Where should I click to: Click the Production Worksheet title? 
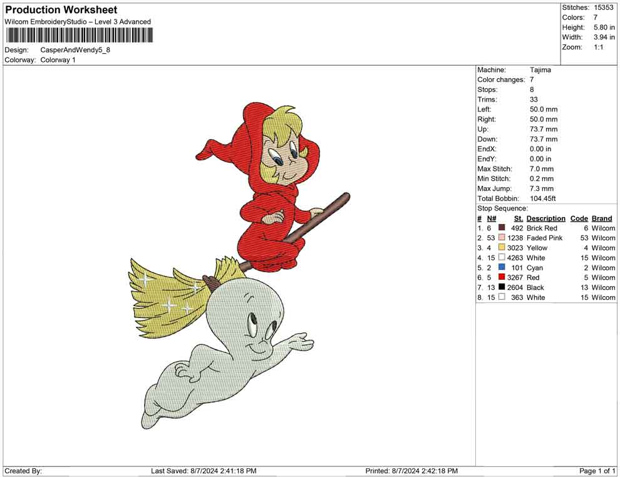[60, 9]
